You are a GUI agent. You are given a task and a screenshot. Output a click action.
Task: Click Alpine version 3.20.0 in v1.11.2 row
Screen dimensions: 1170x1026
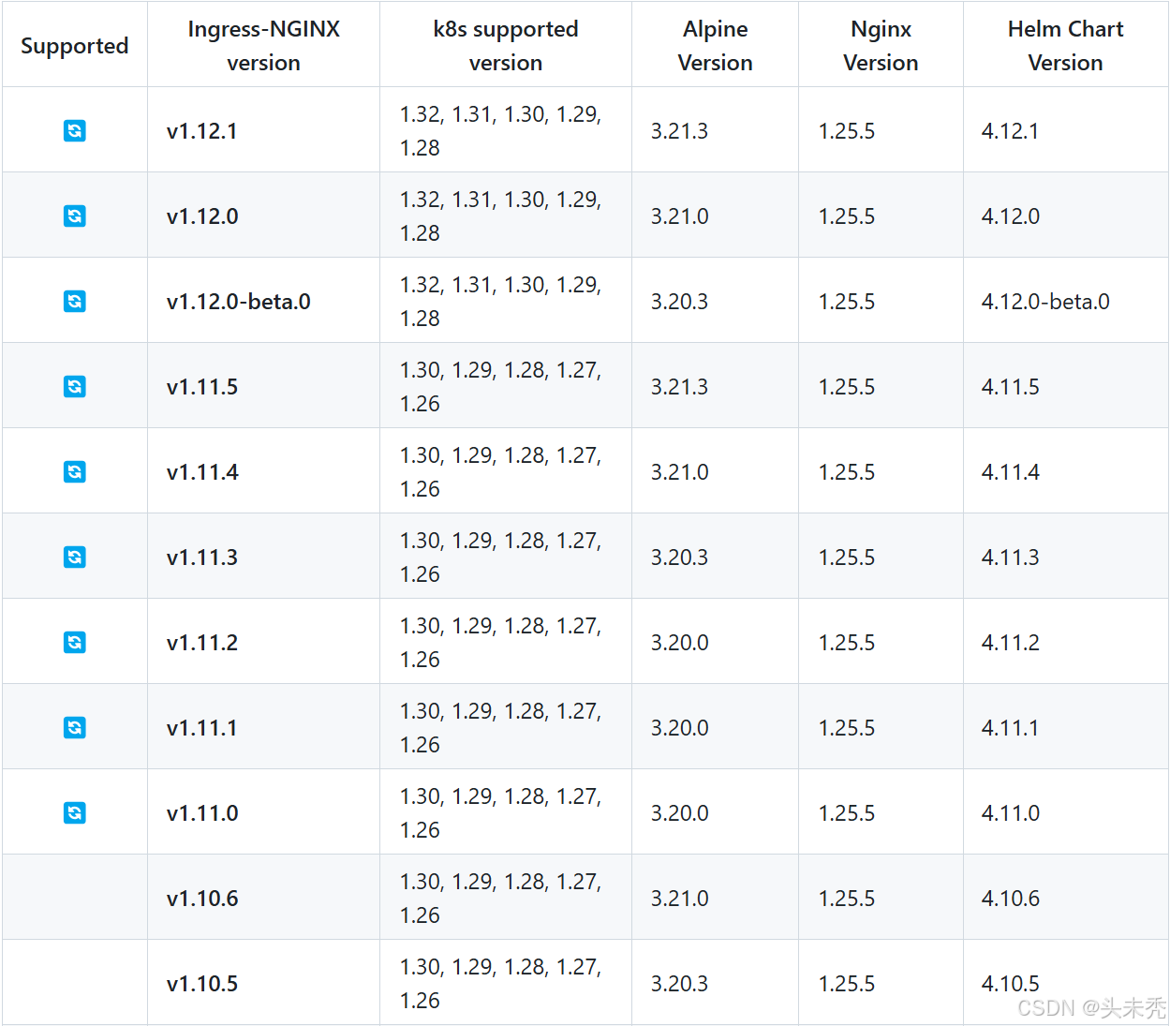(x=680, y=643)
